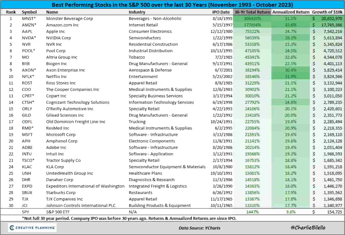This screenshot has width=345, height=235.
Task: Select the Industry column header
Action: 137,12
